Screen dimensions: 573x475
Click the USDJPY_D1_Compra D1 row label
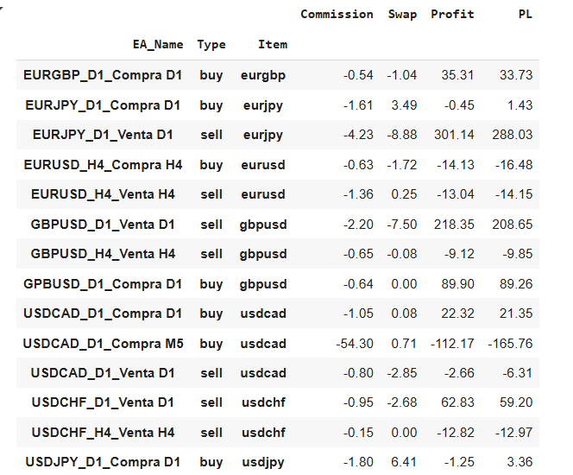[x=103, y=462]
